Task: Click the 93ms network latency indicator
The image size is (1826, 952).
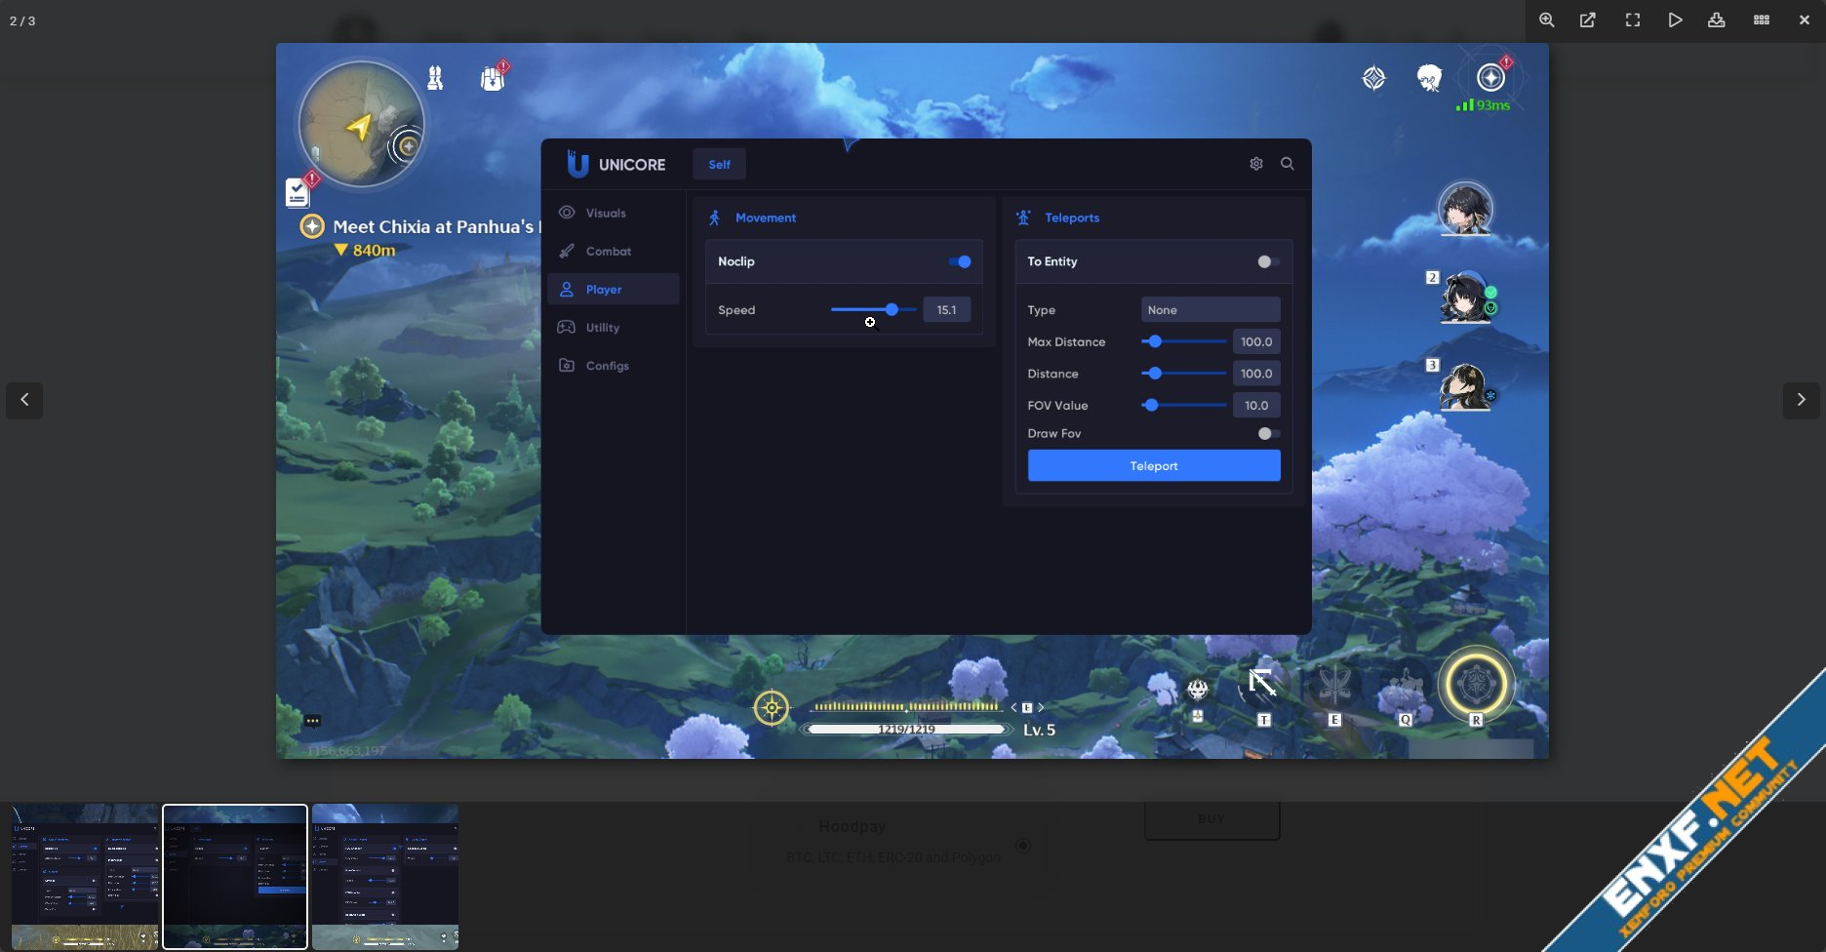Action: point(1483,104)
